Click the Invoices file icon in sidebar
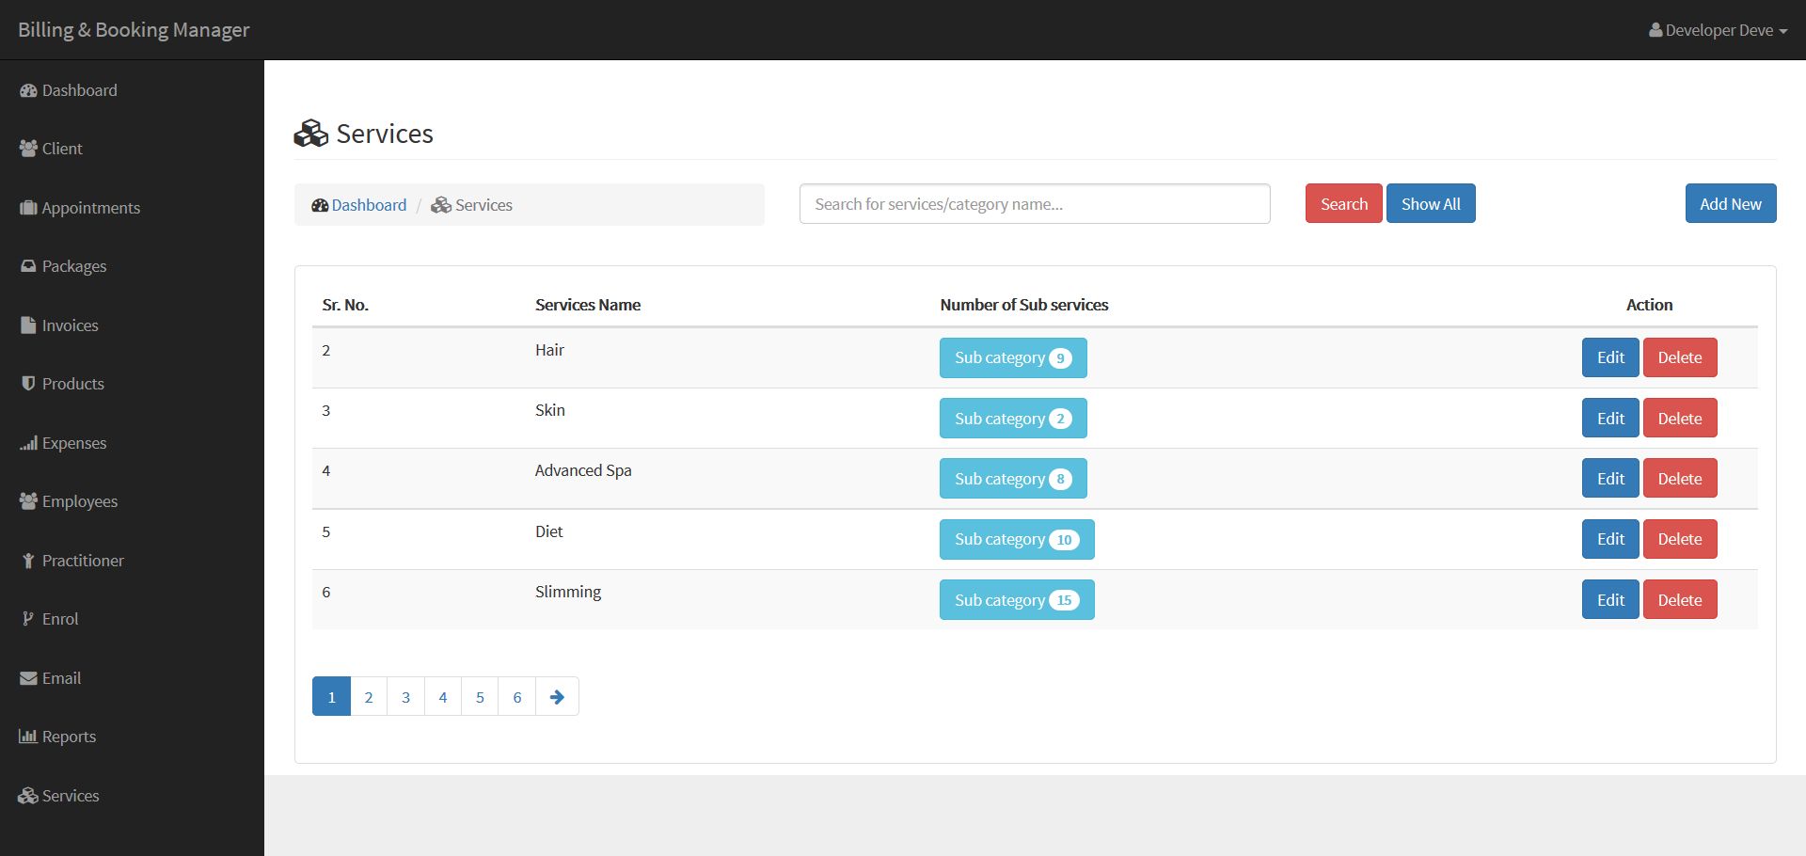 coord(28,325)
